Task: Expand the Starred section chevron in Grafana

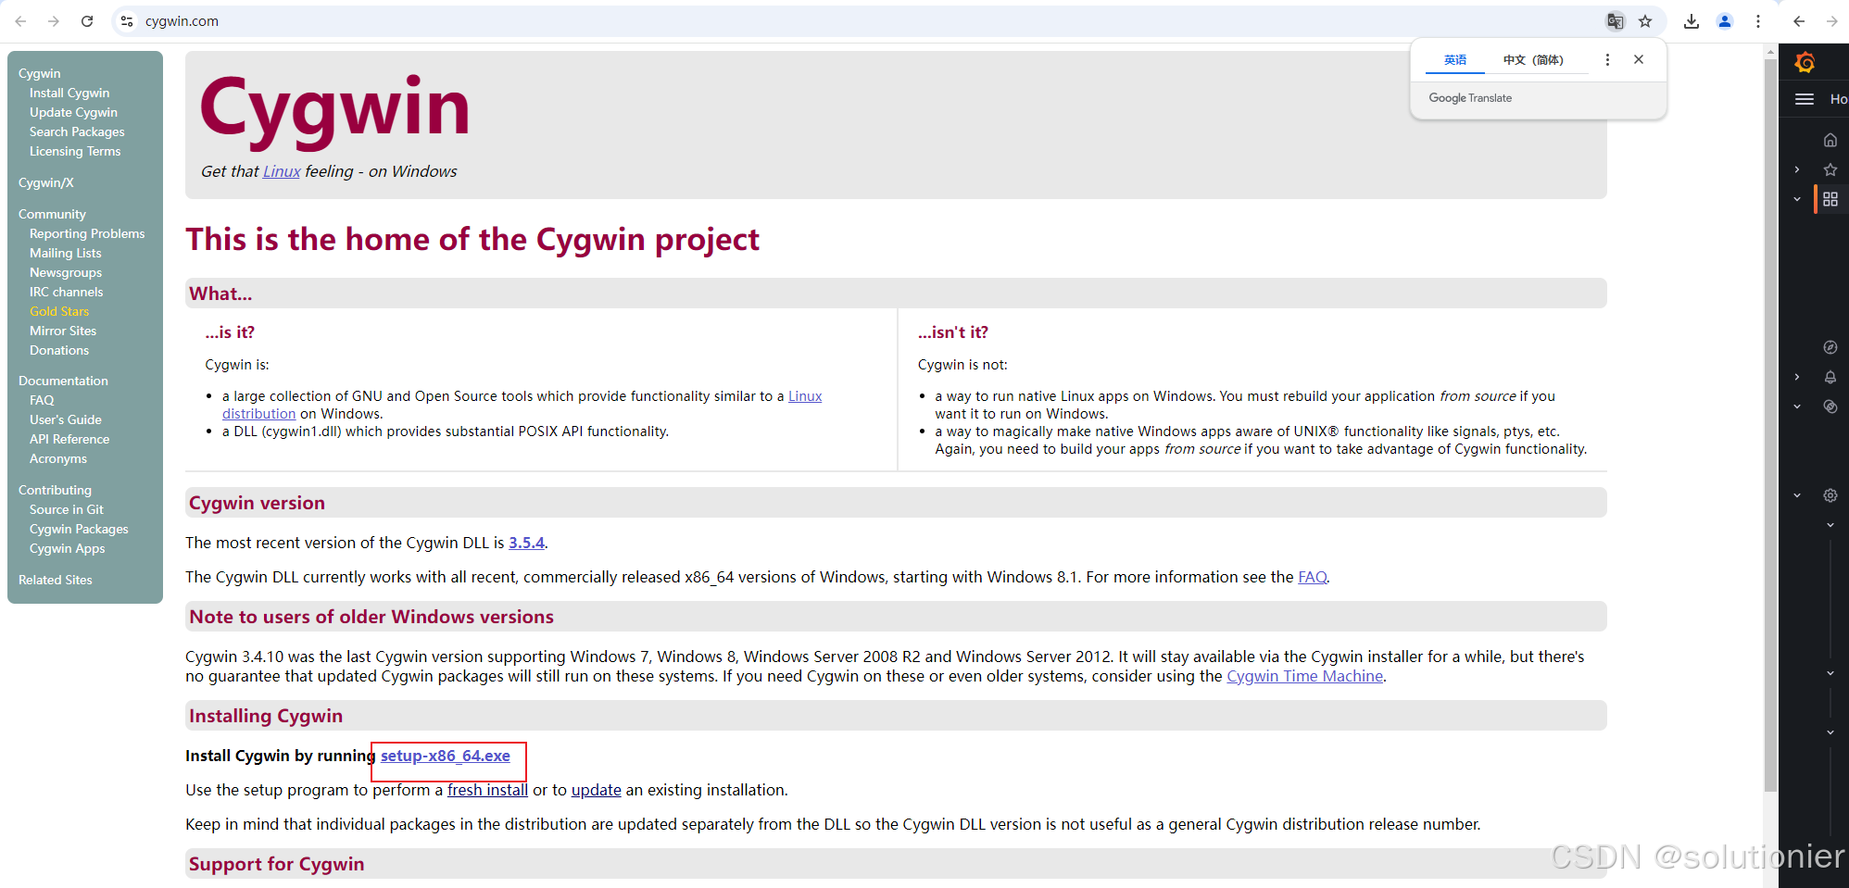Action: click(1797, 169)
